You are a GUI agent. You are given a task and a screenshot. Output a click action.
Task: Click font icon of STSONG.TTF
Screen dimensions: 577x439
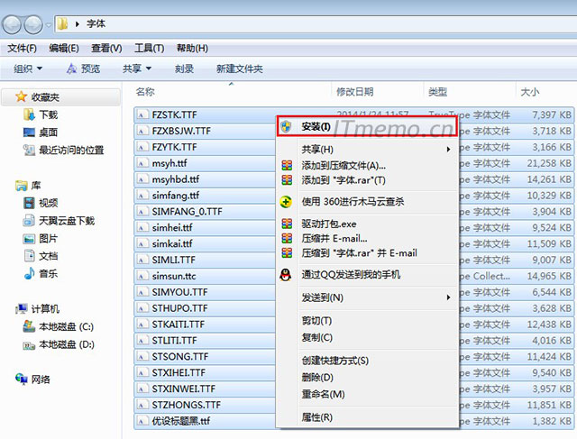142,357
